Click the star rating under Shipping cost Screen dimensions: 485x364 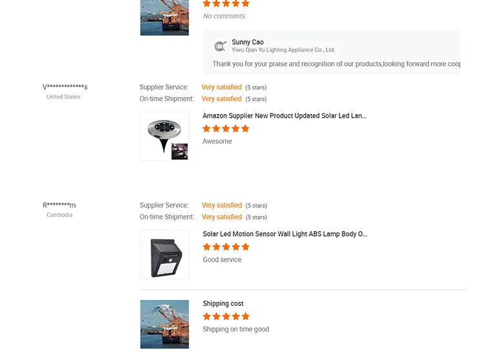226,317
